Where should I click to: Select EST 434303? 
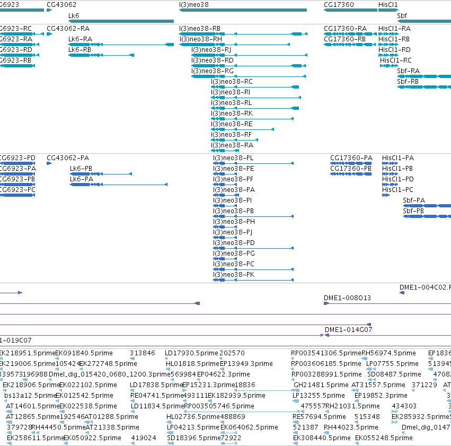404,406
